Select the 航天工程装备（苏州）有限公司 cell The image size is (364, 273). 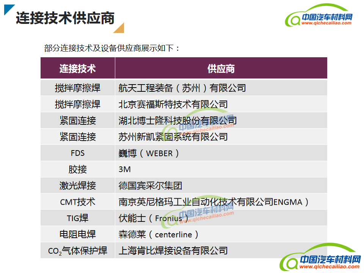point(182,88)
